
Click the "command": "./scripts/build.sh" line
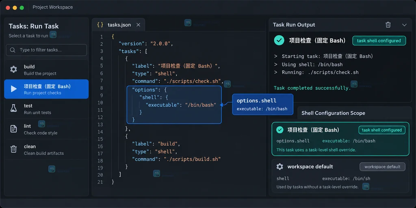click(176, 159)
